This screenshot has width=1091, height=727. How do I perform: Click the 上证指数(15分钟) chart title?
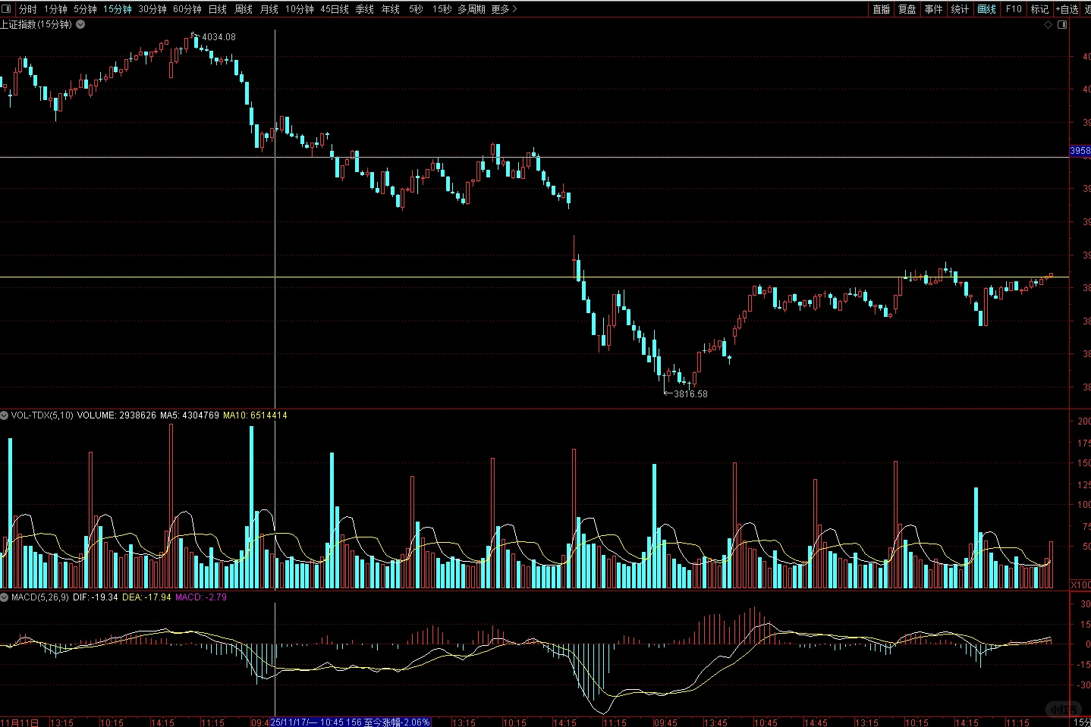[36, 24]
